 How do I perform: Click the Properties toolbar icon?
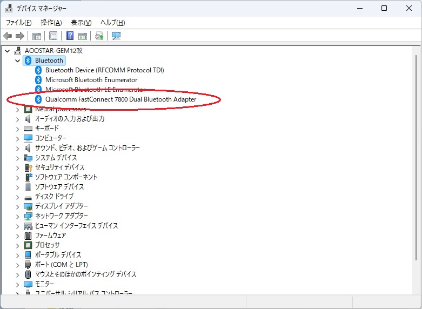click(x=53, y=36)
